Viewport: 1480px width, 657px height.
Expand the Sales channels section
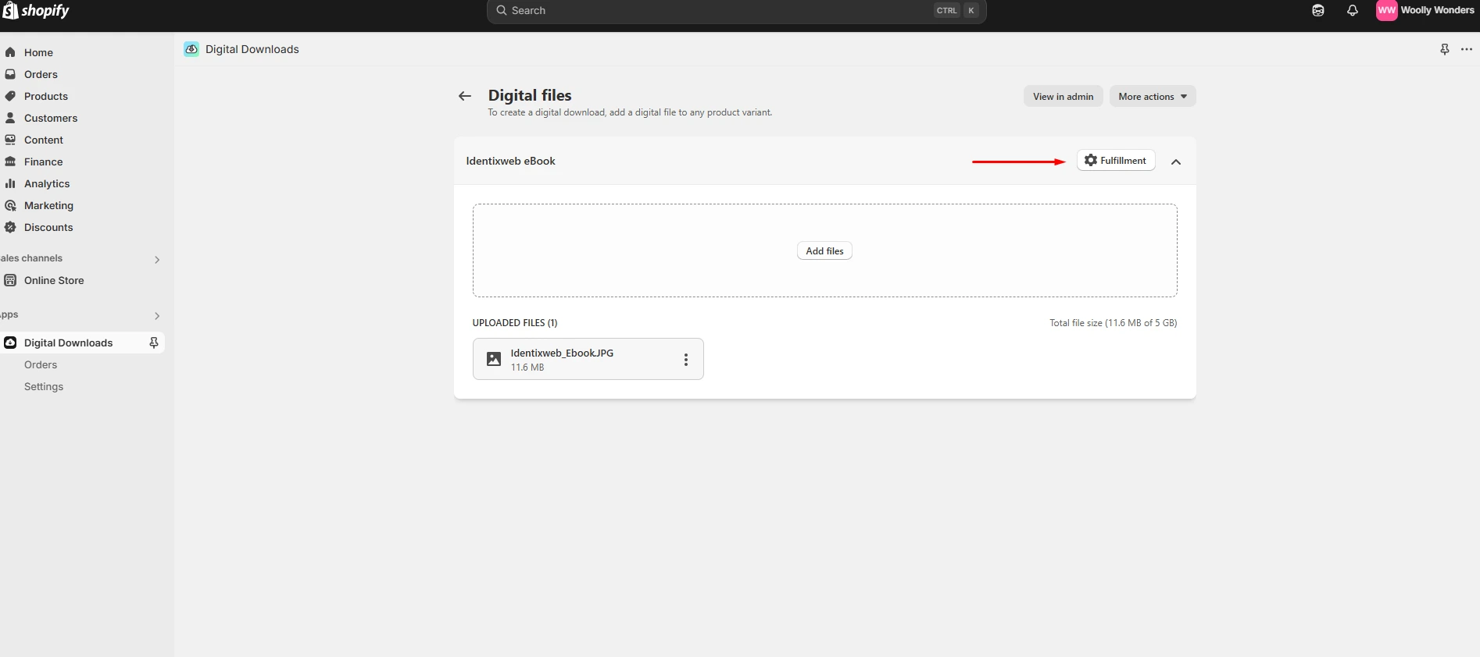(157, 259)
